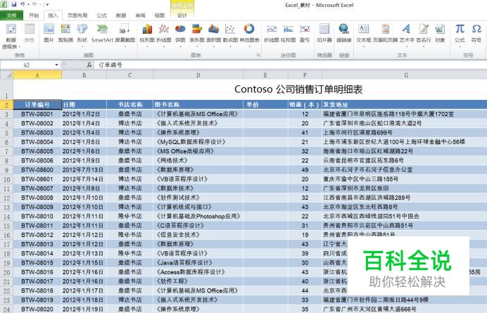This screenshot has width=487, height=313.
Task: Click the Insert Function fx button
Action: click(89, 65)
